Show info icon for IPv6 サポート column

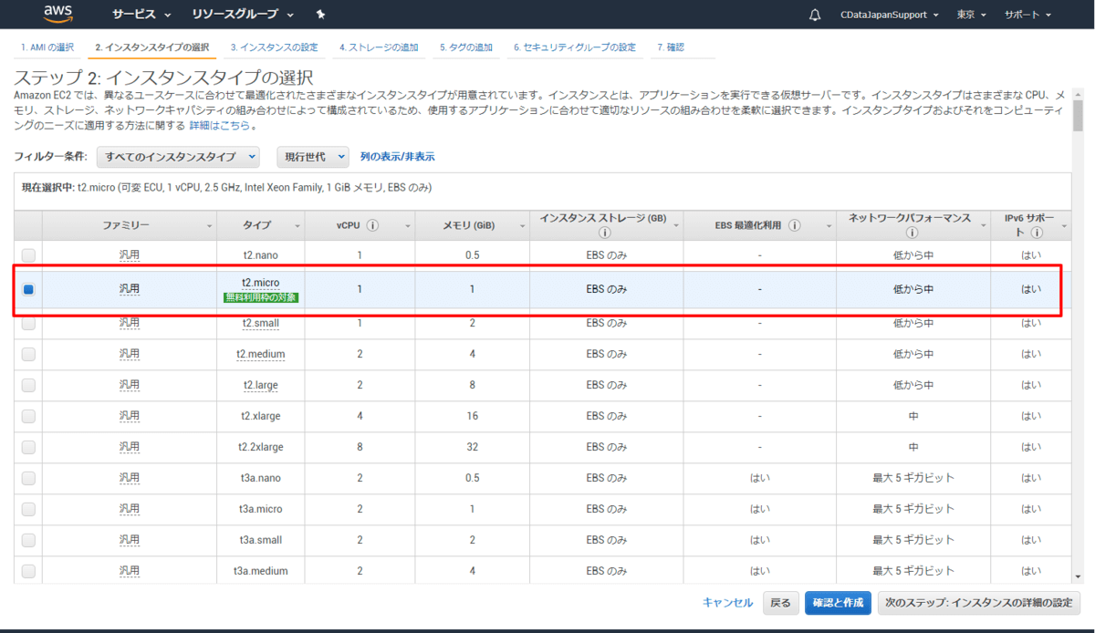(x=1038, y=233)
